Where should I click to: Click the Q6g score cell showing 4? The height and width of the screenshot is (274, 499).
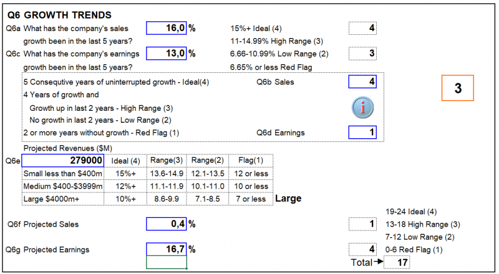[x=362, y=249]
